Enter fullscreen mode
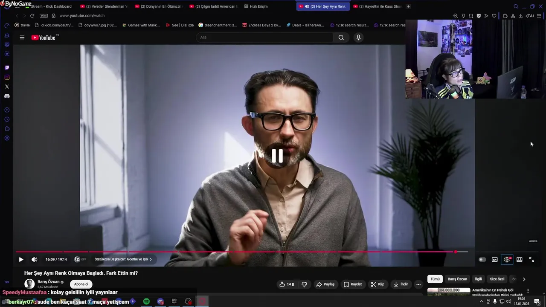Image resolution: width=546 pixels, height=307 pixels. (x=531, y=259)
